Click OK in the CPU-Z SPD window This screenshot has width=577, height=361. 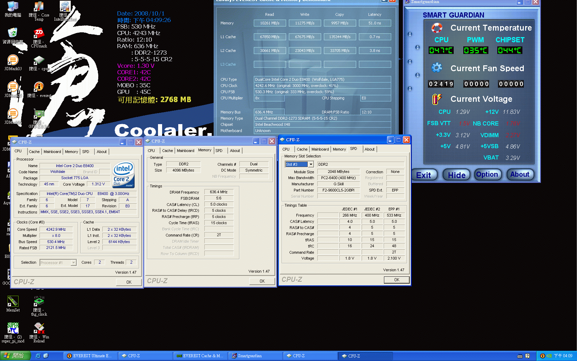[x=397, y=280]
